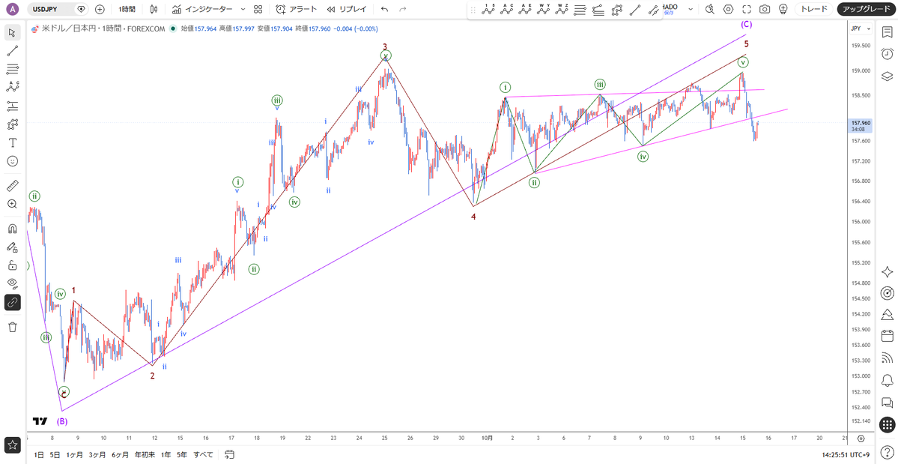This screenshot has width=898, height=464.
Task: Select Elliott double combo WXY favorite tool
Action: [544, 9]
